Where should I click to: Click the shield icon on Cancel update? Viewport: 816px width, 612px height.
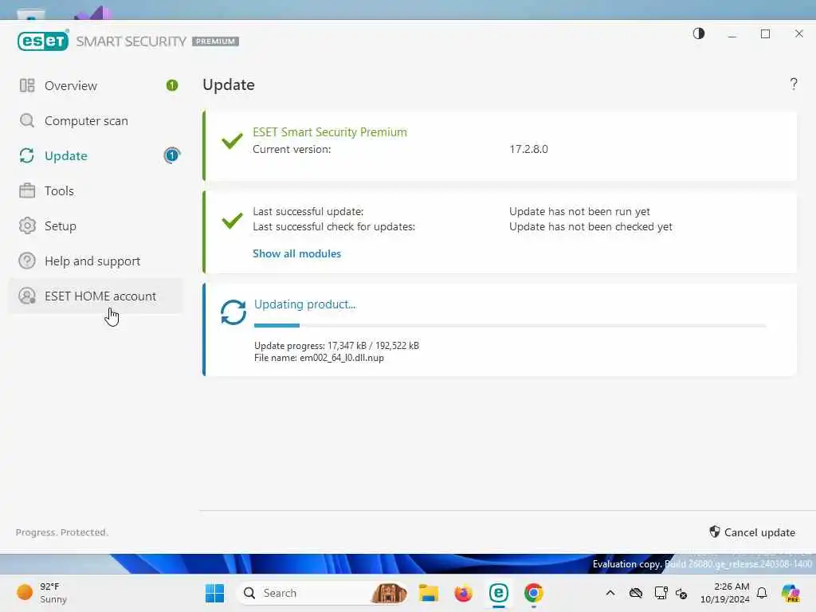click(715, 532)
